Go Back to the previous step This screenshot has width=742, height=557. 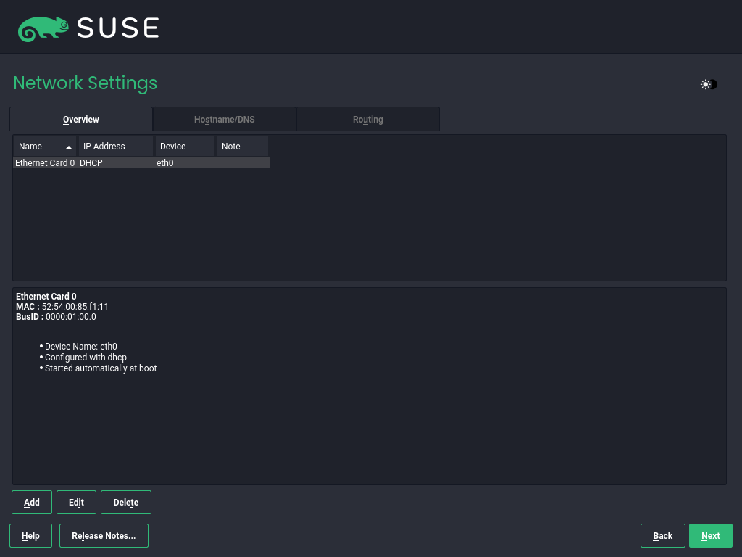click(662, 535)
